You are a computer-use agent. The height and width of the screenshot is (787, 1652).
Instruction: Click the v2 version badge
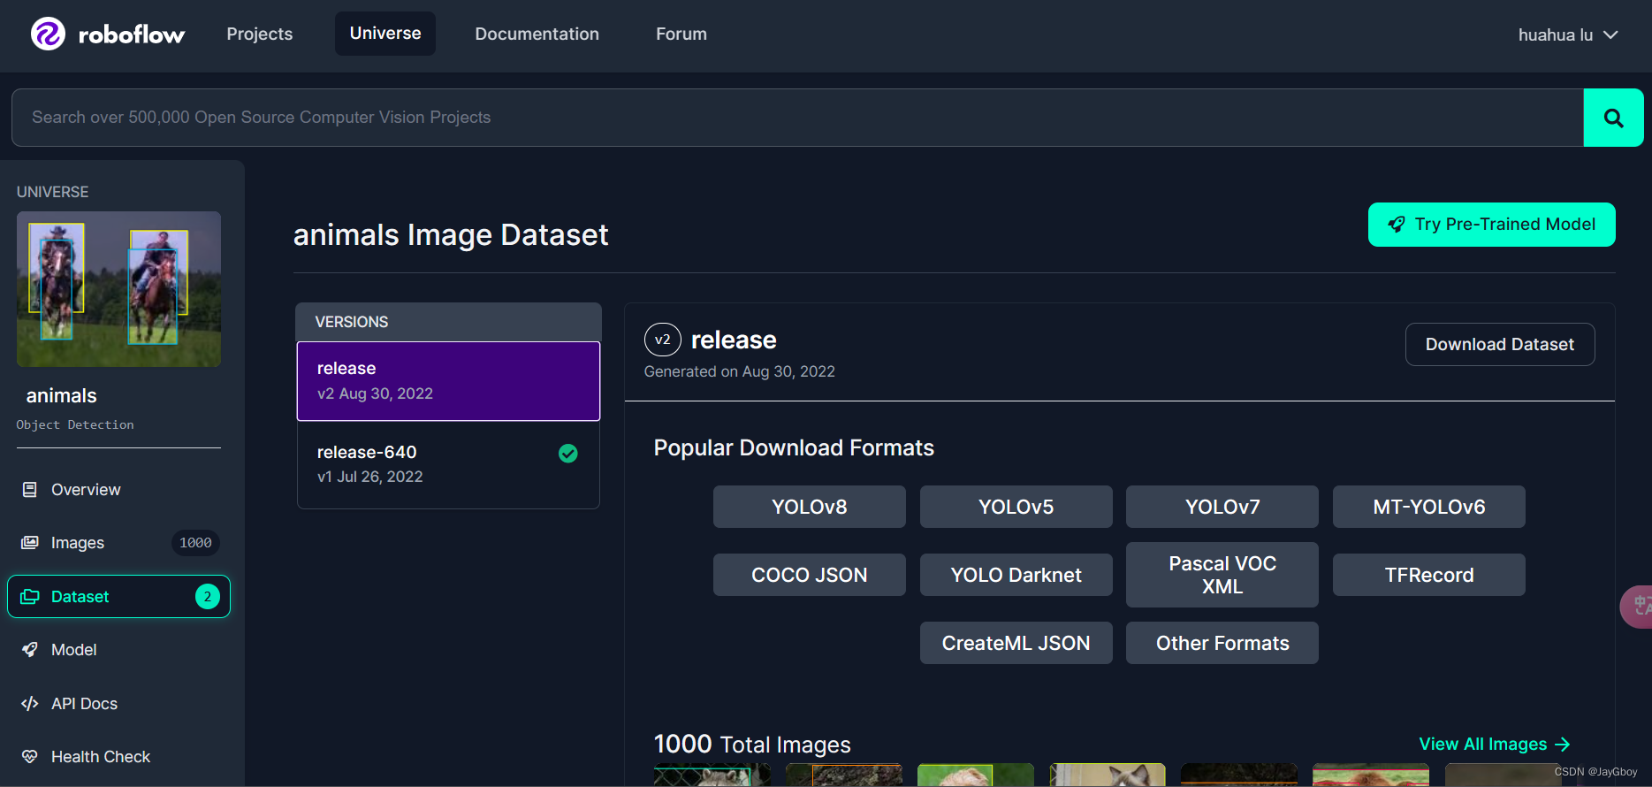point(663,340)
